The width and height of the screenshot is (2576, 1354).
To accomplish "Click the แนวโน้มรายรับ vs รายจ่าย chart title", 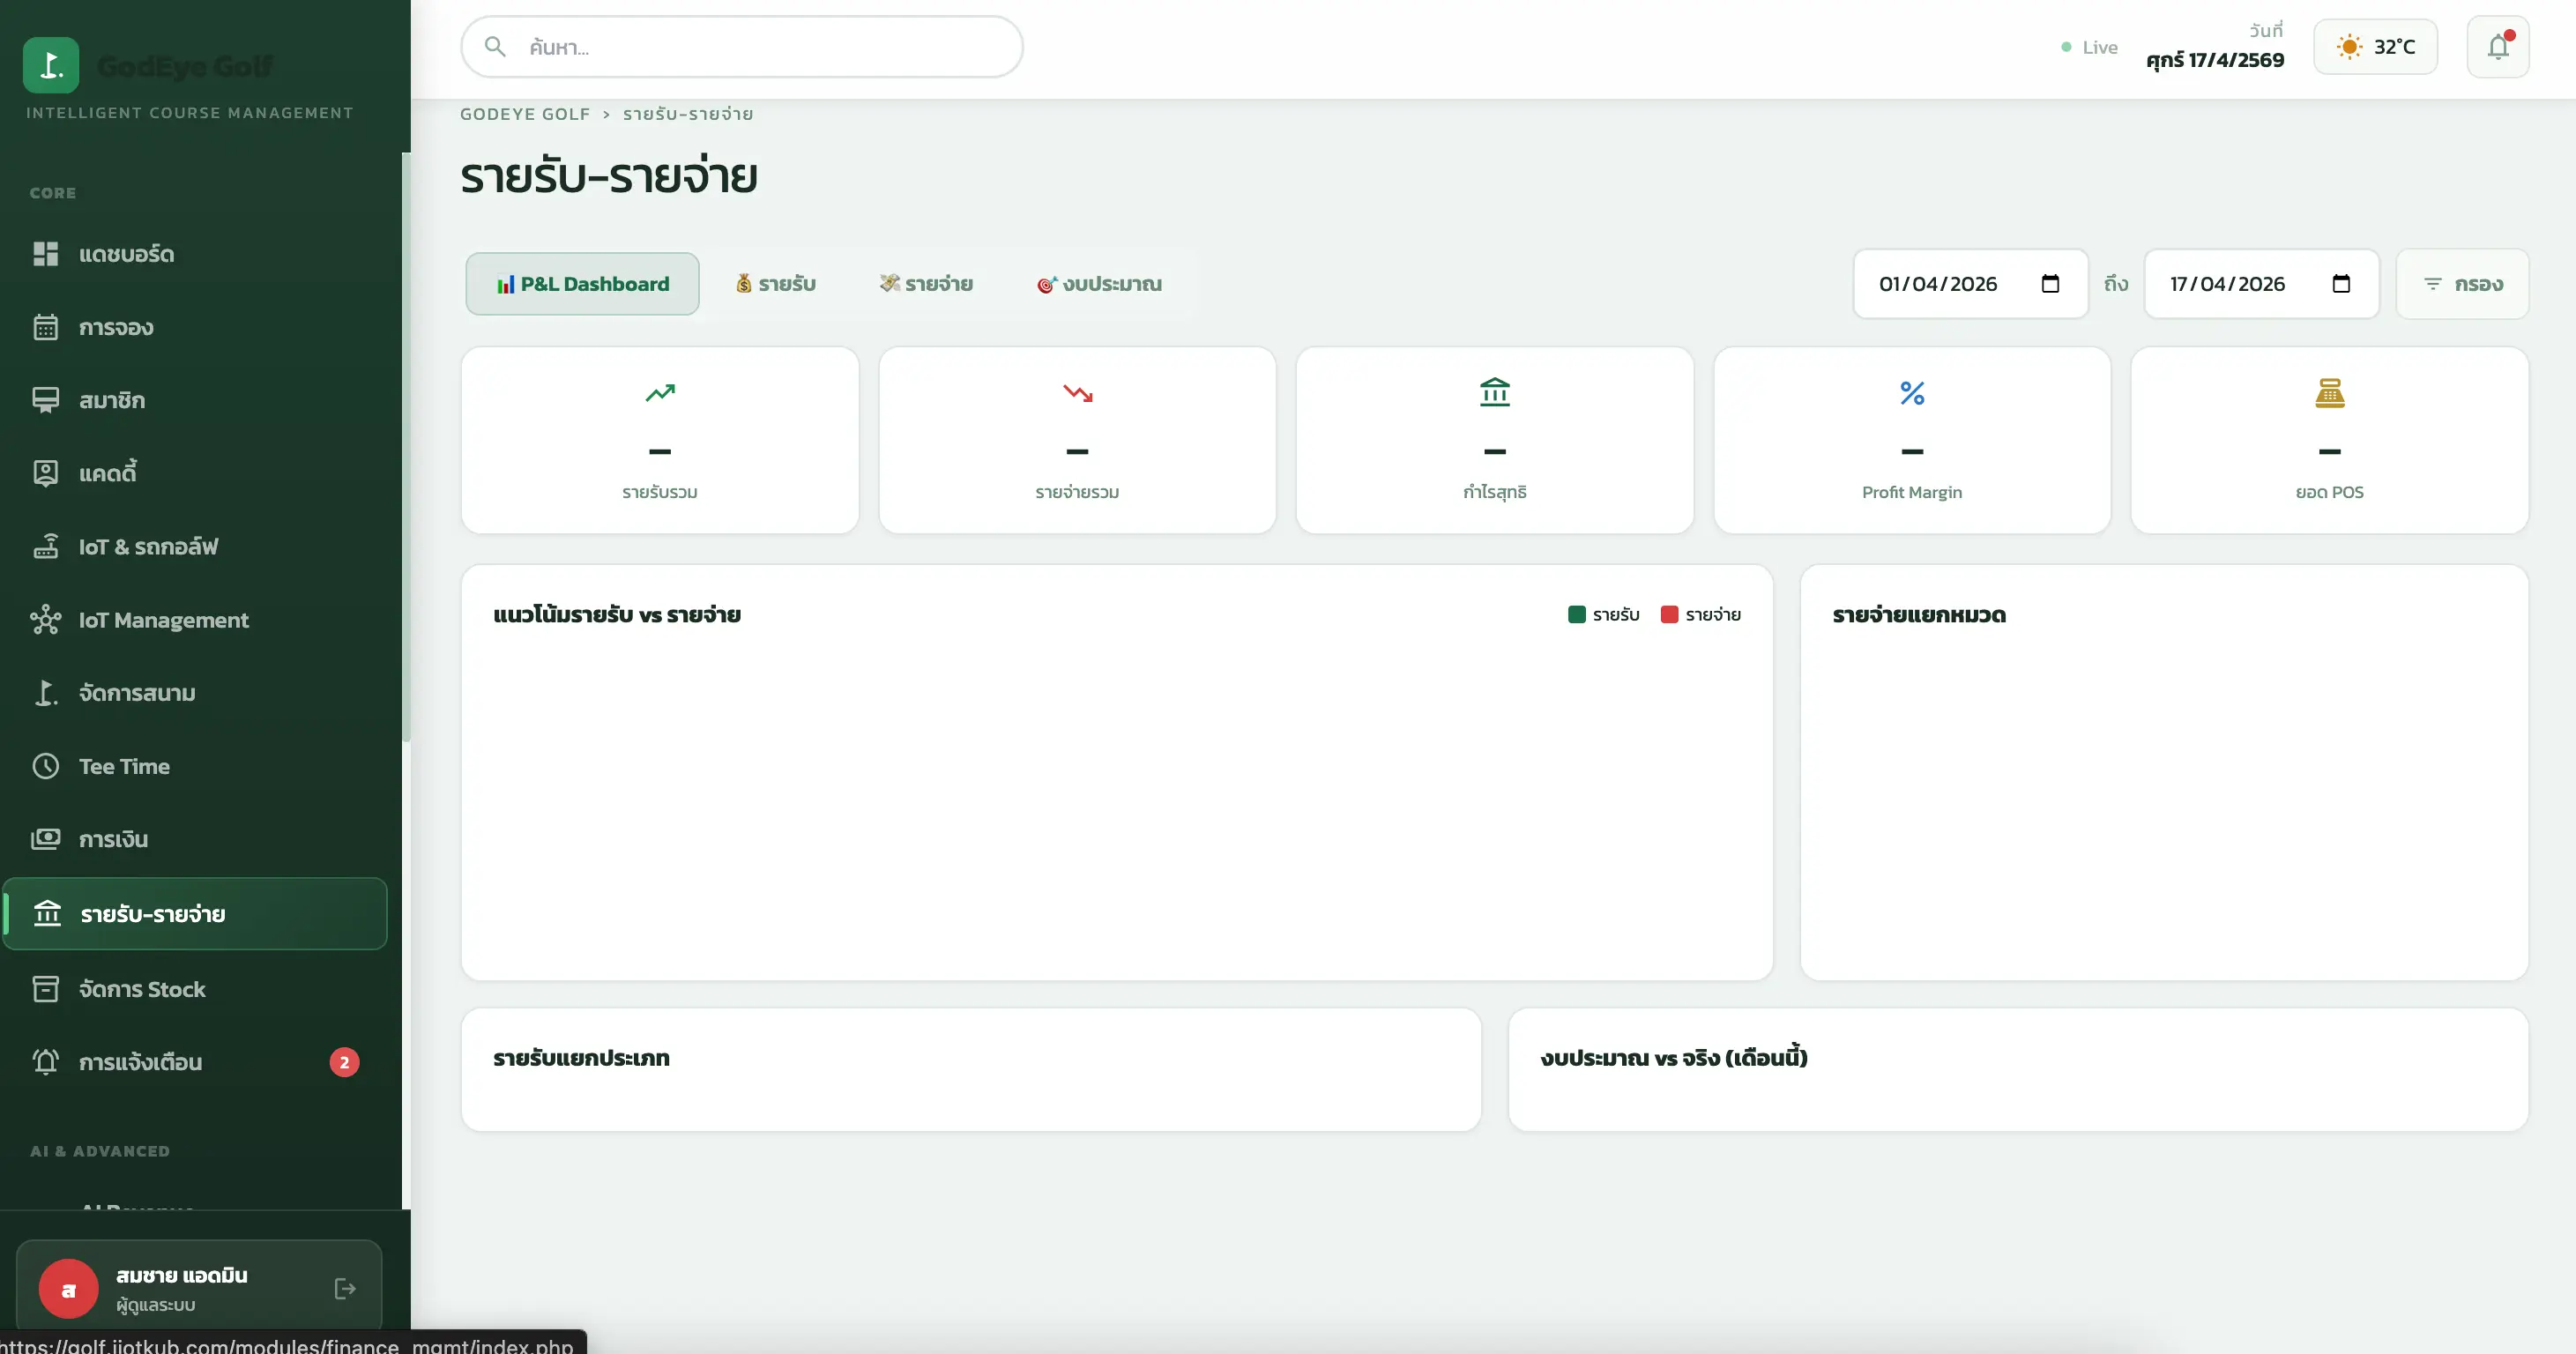I will (x=617, y=615).
